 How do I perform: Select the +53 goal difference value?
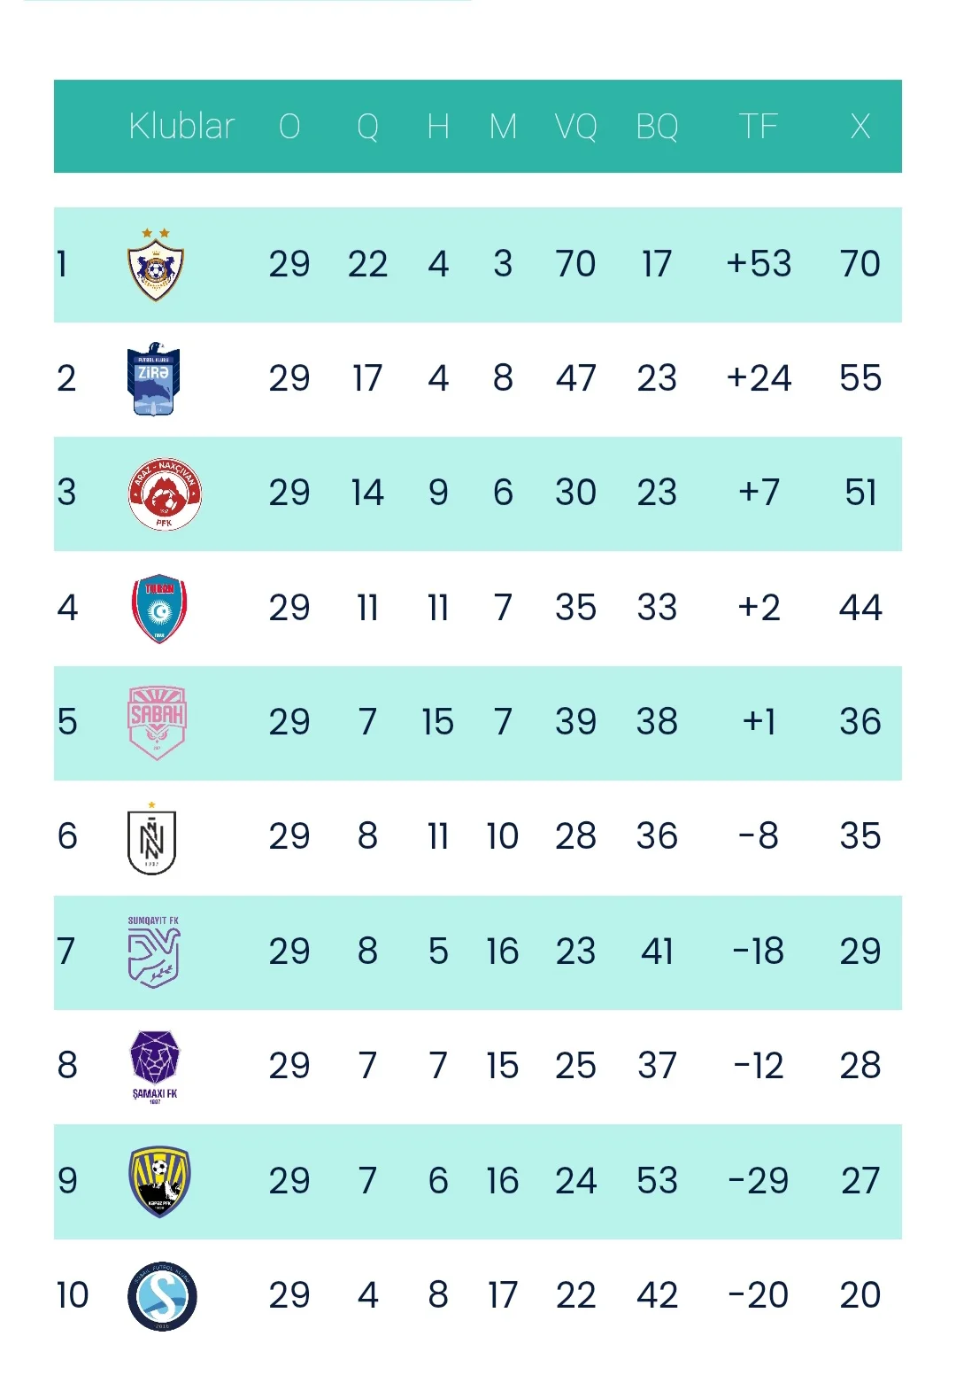[x=759, y=264]
